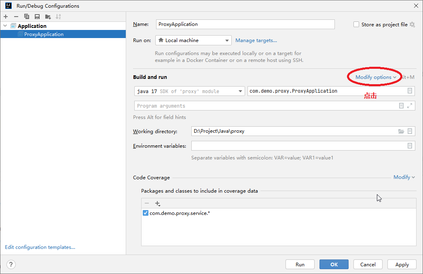Click the Create New Folder icon
The image size is (423, 274).
48,17
